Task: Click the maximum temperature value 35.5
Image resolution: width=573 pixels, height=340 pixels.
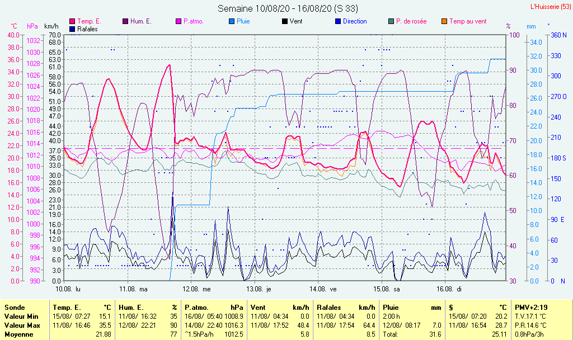Action: (x=105, y=325)
